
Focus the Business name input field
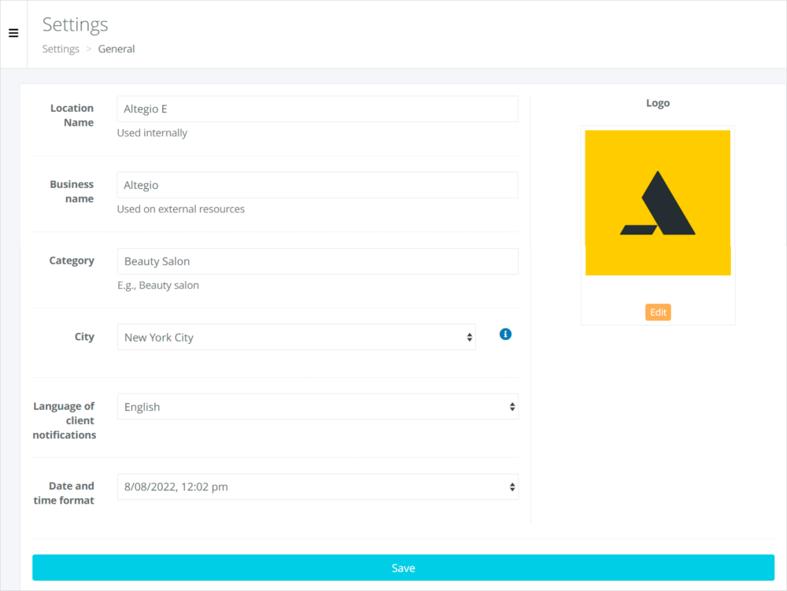tap(317, 185)
